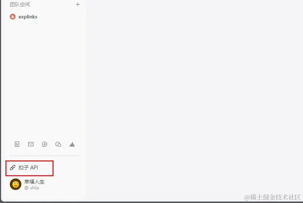Image resolution: width=303 pixels, height=203 pixels.
Task: Click the 稀土掘金技术社区 watermark text
Action: point(272,197)
